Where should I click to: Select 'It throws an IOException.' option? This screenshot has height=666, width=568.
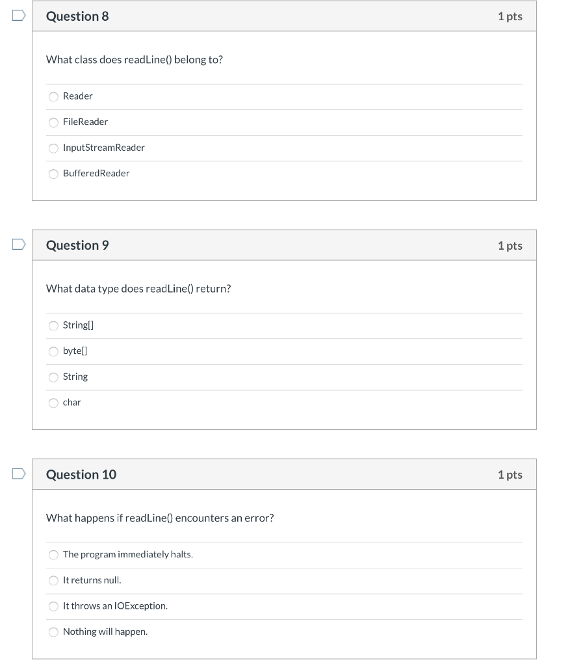53,606
